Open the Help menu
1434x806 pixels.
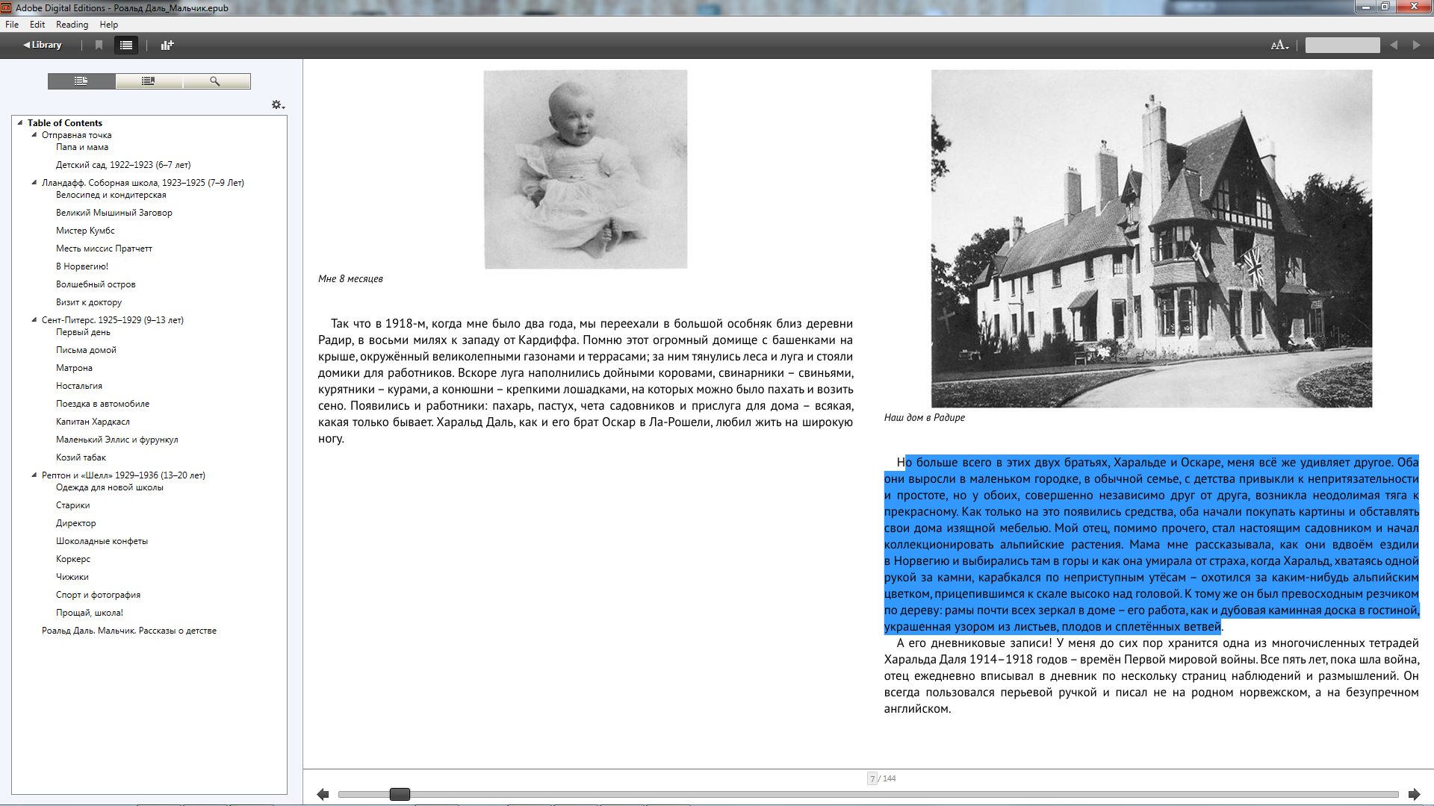click(109, 25)
